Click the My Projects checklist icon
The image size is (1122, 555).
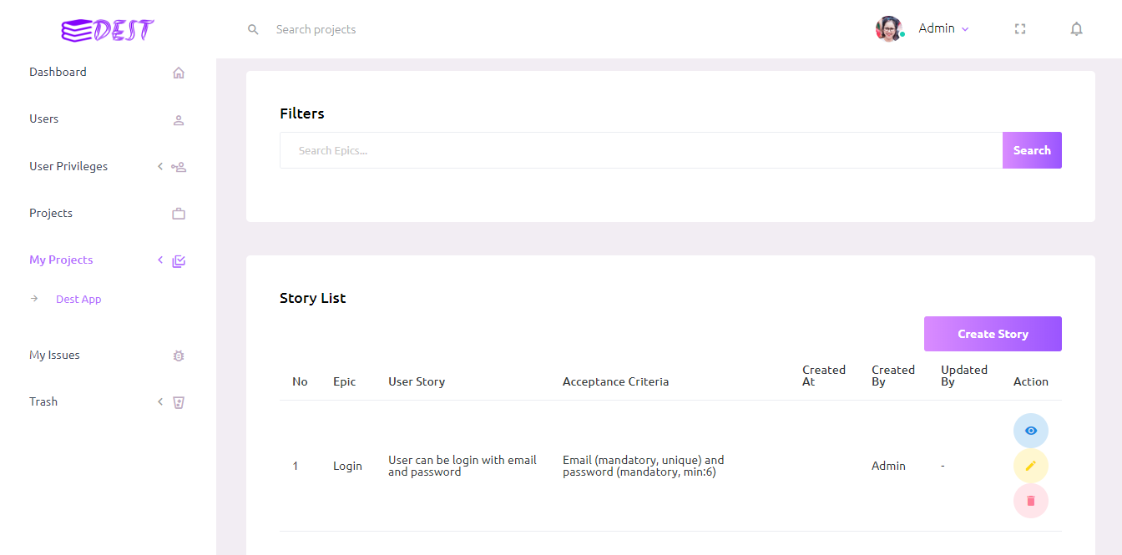(179, 260)
